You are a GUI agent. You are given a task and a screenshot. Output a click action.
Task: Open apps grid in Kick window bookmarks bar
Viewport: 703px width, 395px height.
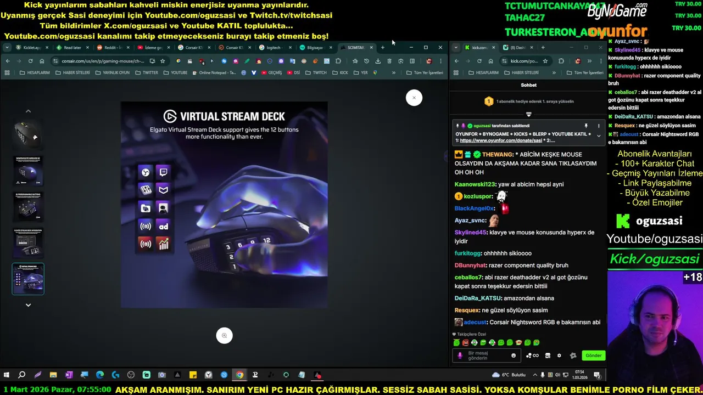456,72
